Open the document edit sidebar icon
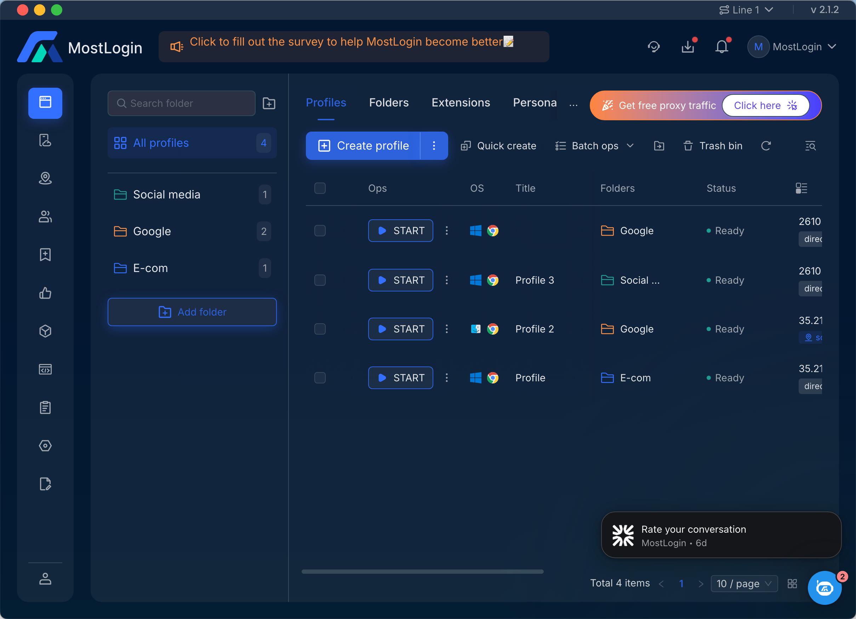The height and width of the screenshot is (619, 856). point(45,484)
